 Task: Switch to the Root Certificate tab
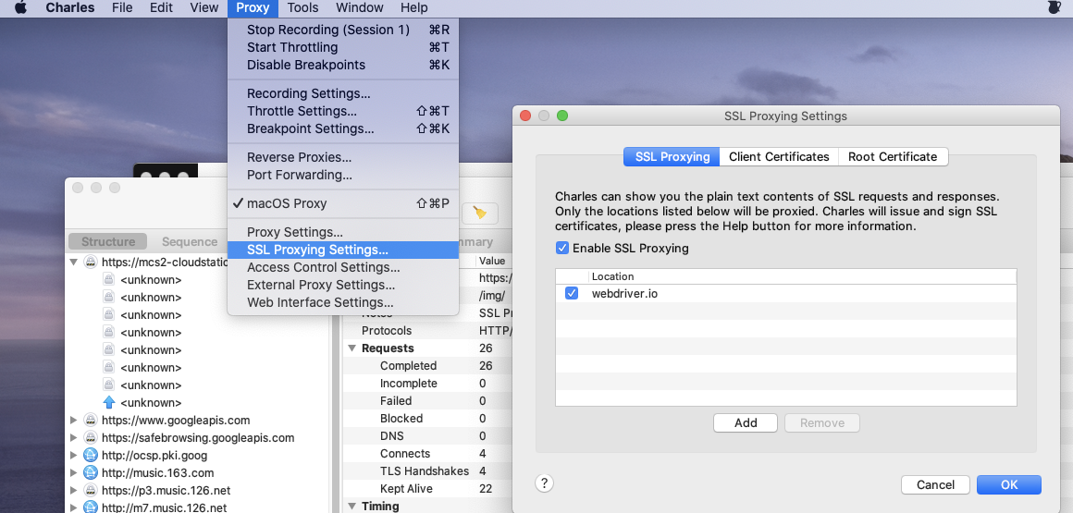tap(893, 156)
